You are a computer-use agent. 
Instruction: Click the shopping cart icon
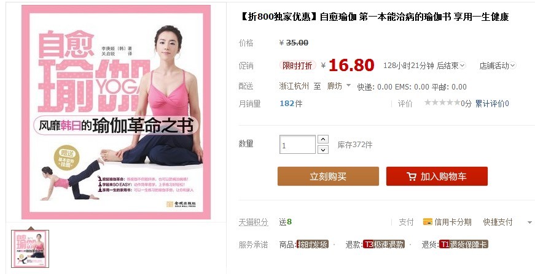(x=412, y=177)
